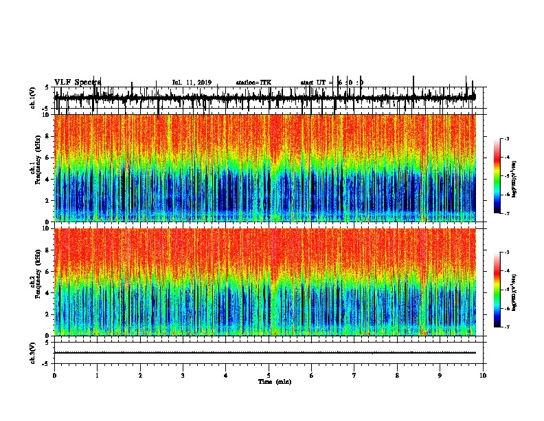Click the ch.2 "Frequency (kHz)" axis label
The height and width of the screenshot is (421, 544).
38,274
